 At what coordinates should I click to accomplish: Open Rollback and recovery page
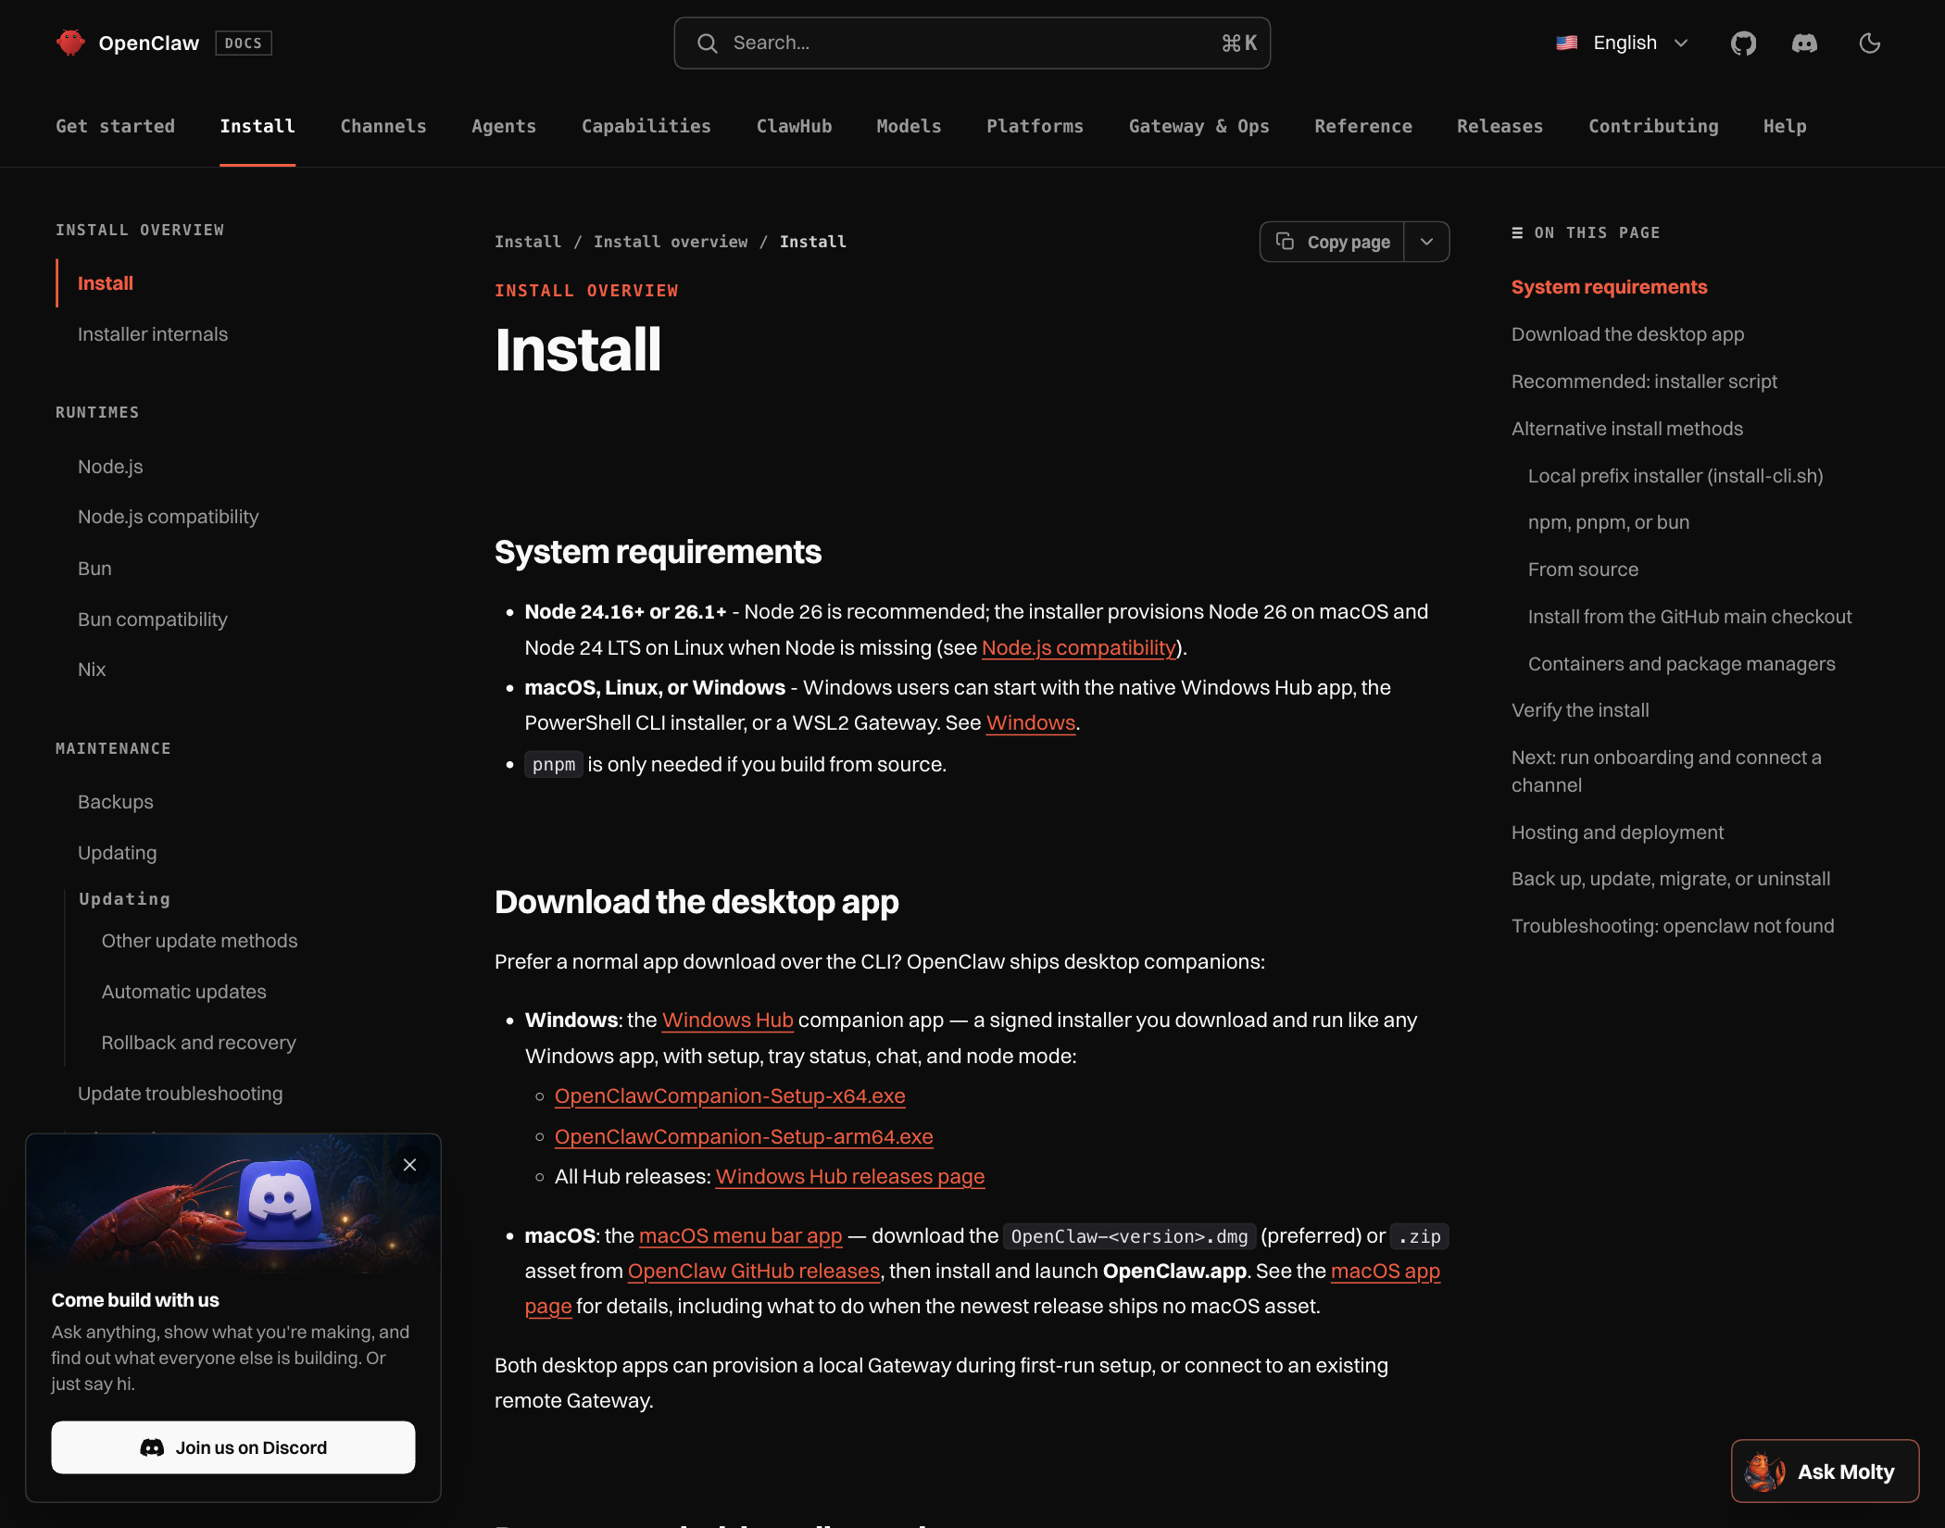[x=199, y=1043]
